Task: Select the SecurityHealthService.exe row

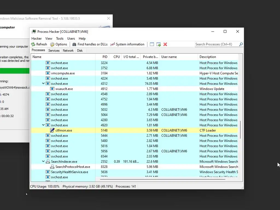Action: 135,172
